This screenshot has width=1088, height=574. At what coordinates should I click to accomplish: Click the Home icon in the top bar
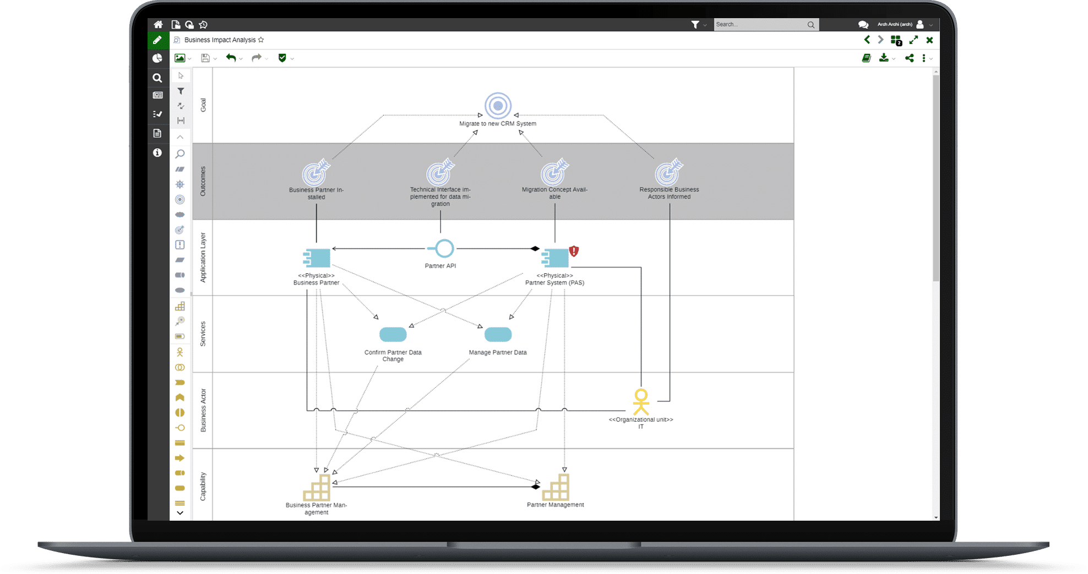[x=159, y=24]
